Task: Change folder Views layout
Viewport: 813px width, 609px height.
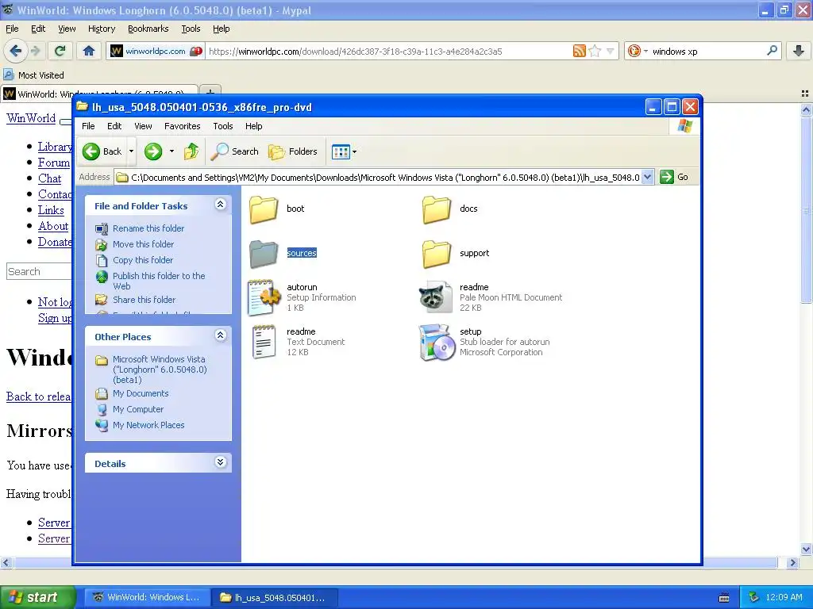Action: (341, 151)
